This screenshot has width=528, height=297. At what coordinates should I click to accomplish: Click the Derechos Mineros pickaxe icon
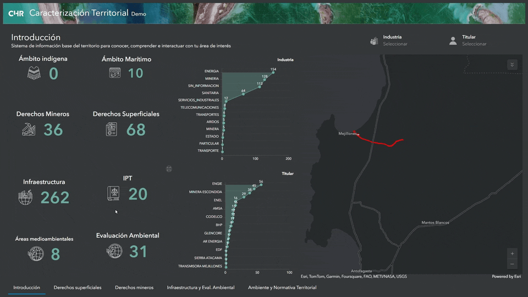[x=29, y=129]
